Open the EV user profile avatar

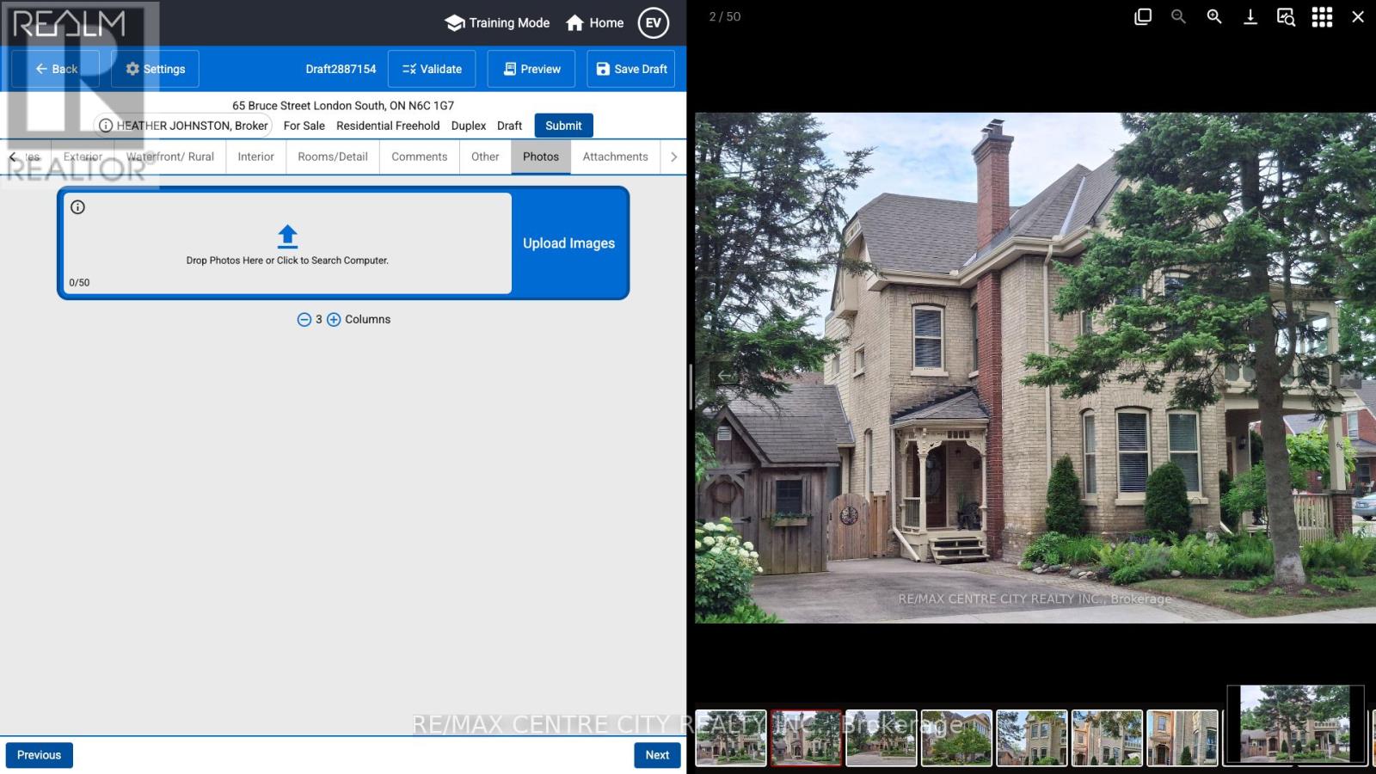653,23
